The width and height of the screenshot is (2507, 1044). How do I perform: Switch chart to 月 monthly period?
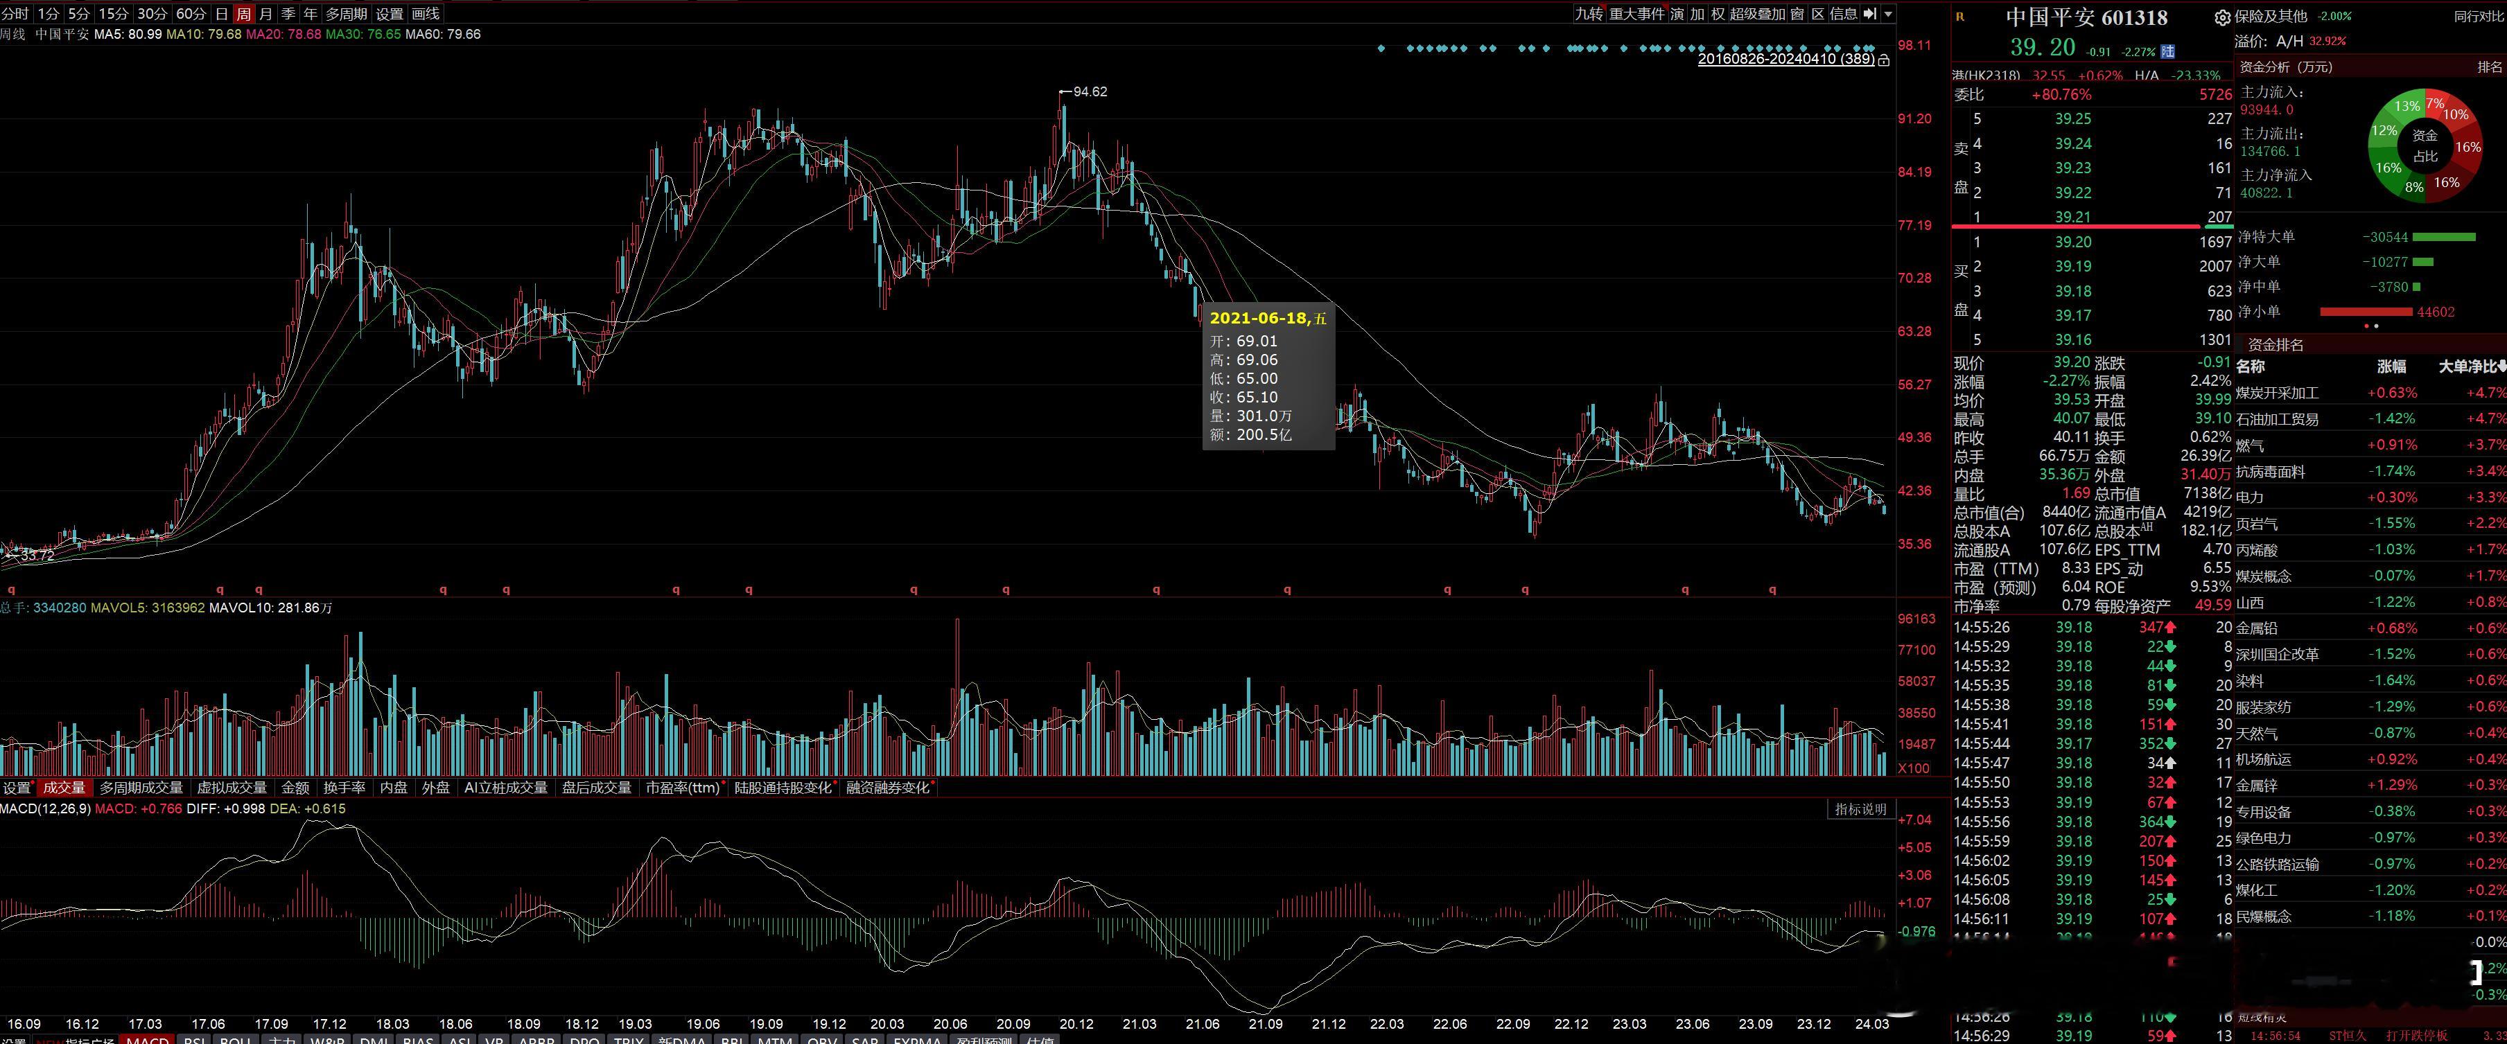pos(265,14)
